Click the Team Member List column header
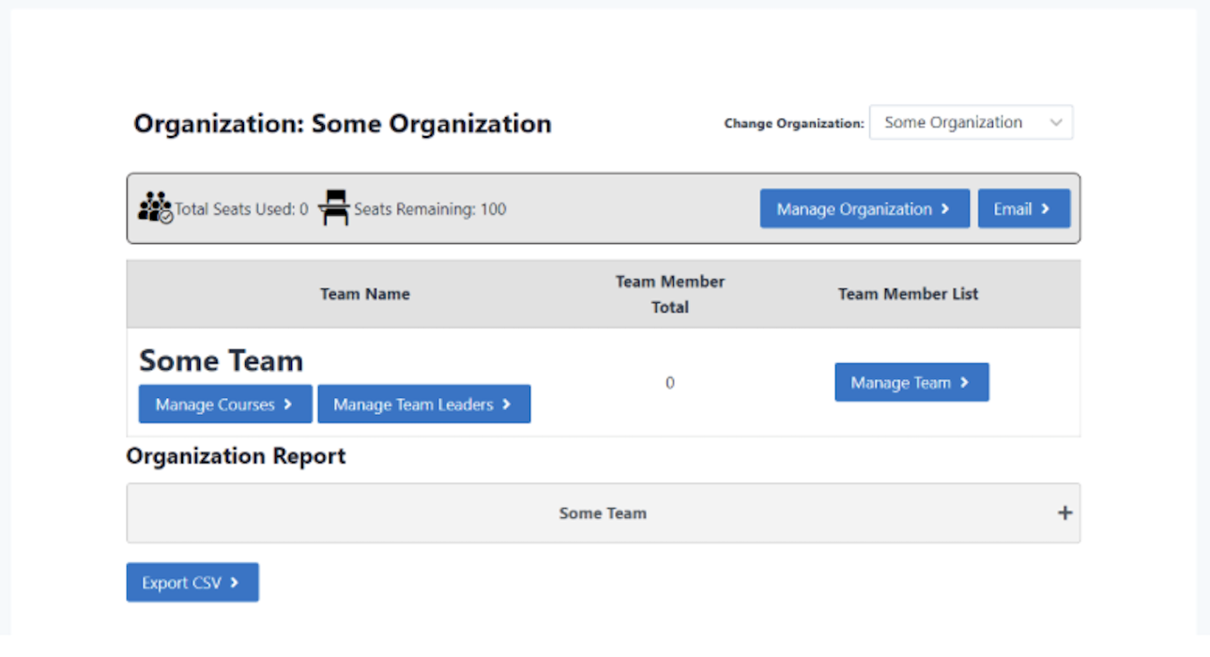Image resolution: width=1210 pixels, height=657 pixels. click(908, 294)
